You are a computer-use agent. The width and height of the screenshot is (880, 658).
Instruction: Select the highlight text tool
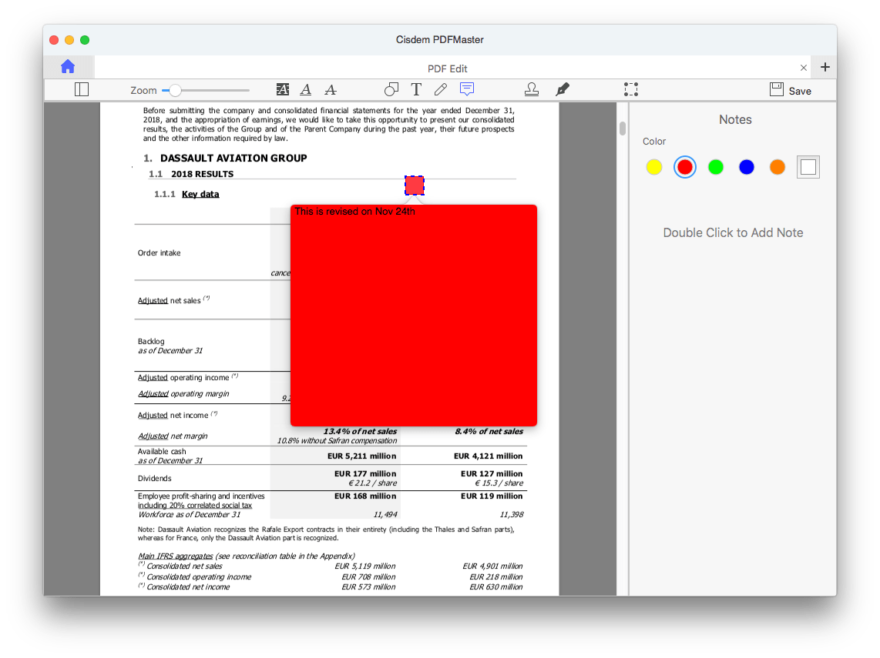click(283, 90)
